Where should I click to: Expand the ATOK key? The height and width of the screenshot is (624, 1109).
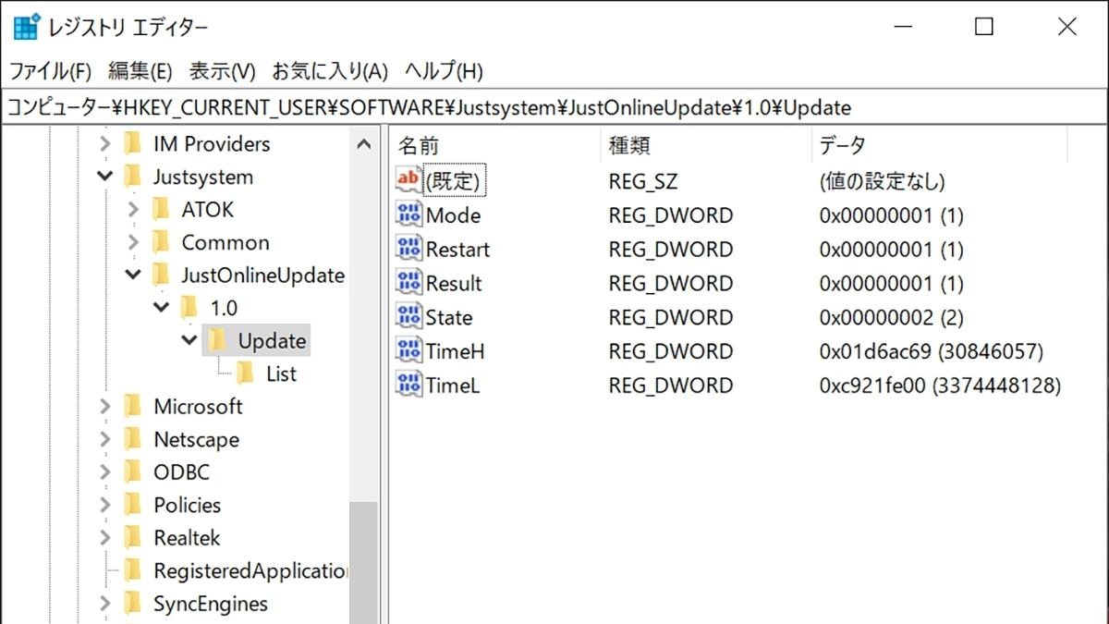[x=133, y=210]
